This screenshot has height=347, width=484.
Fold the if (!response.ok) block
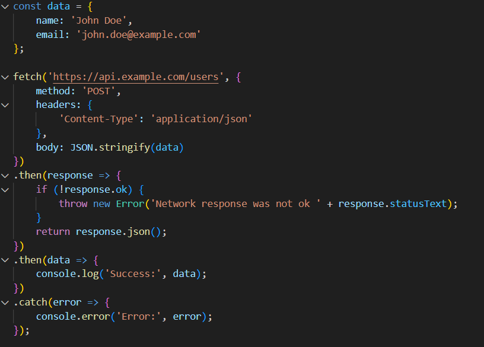pyautogui.click(x=5, y=190)
